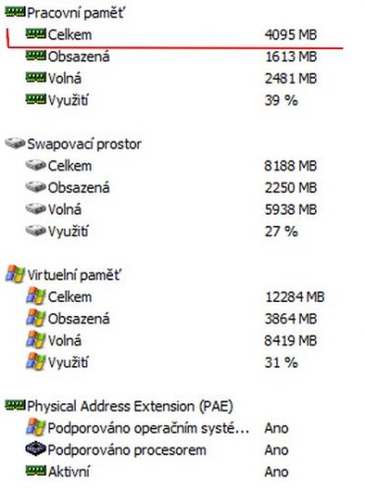Select the Obsazená row showing 1613 MB
Screen dimensions: 365x492
[x=171, y=56]
